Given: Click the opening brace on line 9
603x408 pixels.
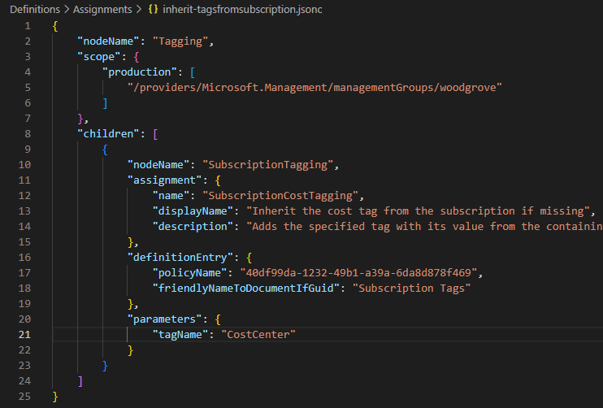Looking at the screenshot, I should coord(105,150).
